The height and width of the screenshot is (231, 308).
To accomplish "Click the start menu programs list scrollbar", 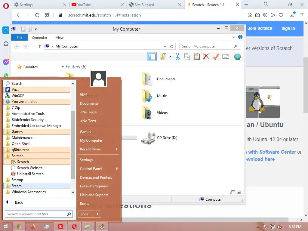I will pyautogui.click(x=73, y=145).
